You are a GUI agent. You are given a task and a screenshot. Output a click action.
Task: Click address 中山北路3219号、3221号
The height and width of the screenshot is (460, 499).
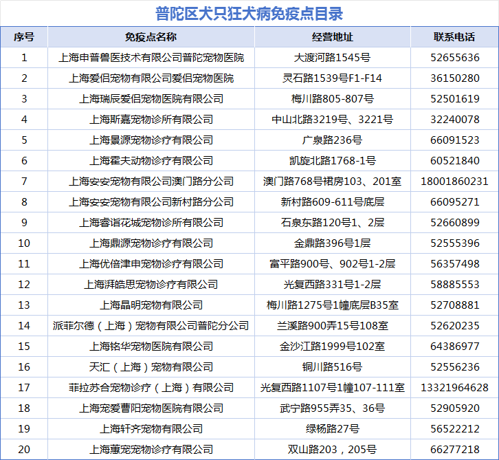333,120
